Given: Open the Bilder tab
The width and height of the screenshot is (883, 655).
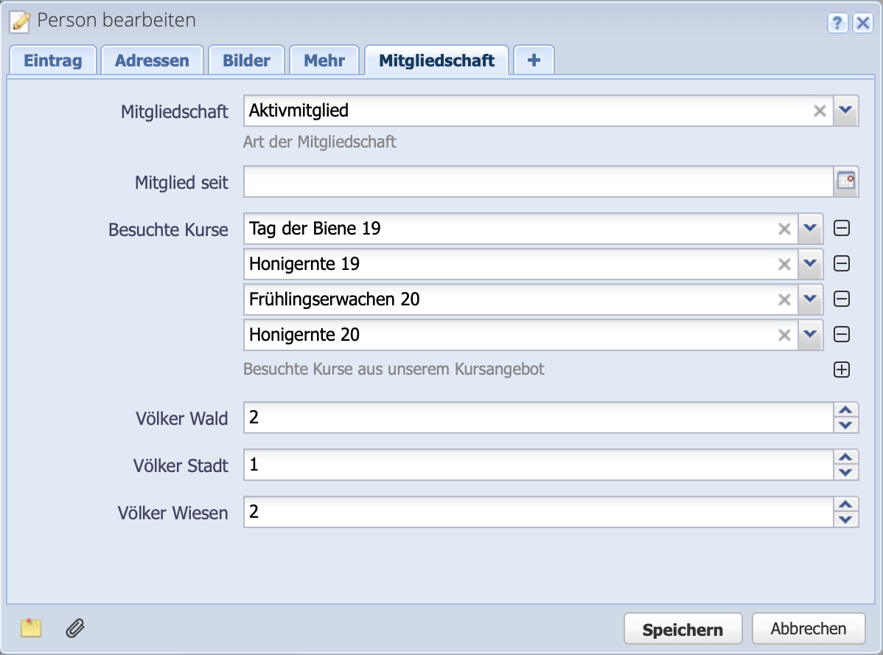Looking at the screenshot, I should [246, 60].
